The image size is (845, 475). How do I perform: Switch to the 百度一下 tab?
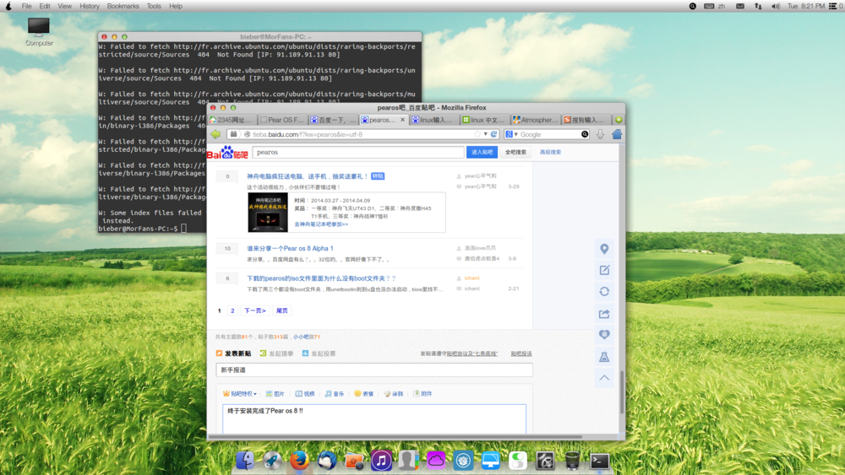pos(333,120)
